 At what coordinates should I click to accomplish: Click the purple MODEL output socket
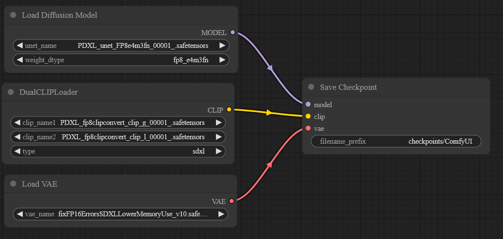tap(233, 33)
